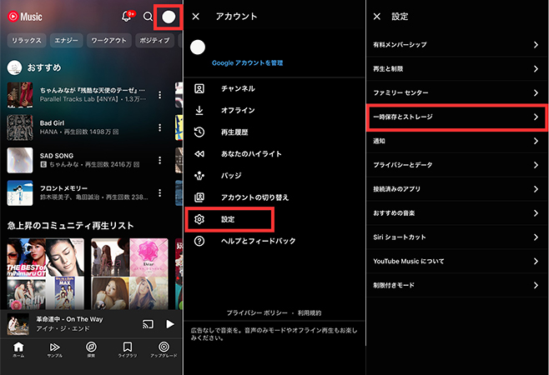This screenshot has width=549, height=375.
Task: Open 利用規約 link
Action: (x=310, y=313)
